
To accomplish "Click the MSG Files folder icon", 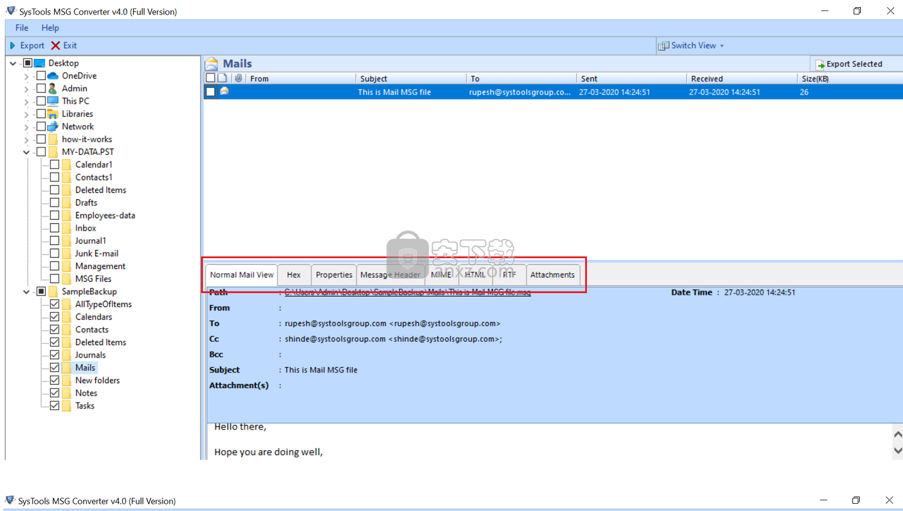I will coord(66,279).
